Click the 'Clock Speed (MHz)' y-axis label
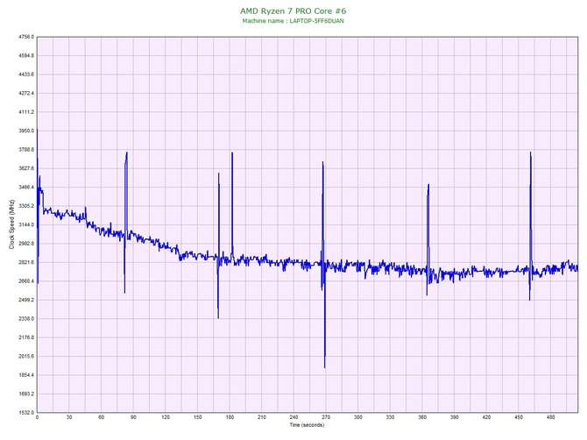This screenshot has width=587, height=440. (x=11, y=224)
